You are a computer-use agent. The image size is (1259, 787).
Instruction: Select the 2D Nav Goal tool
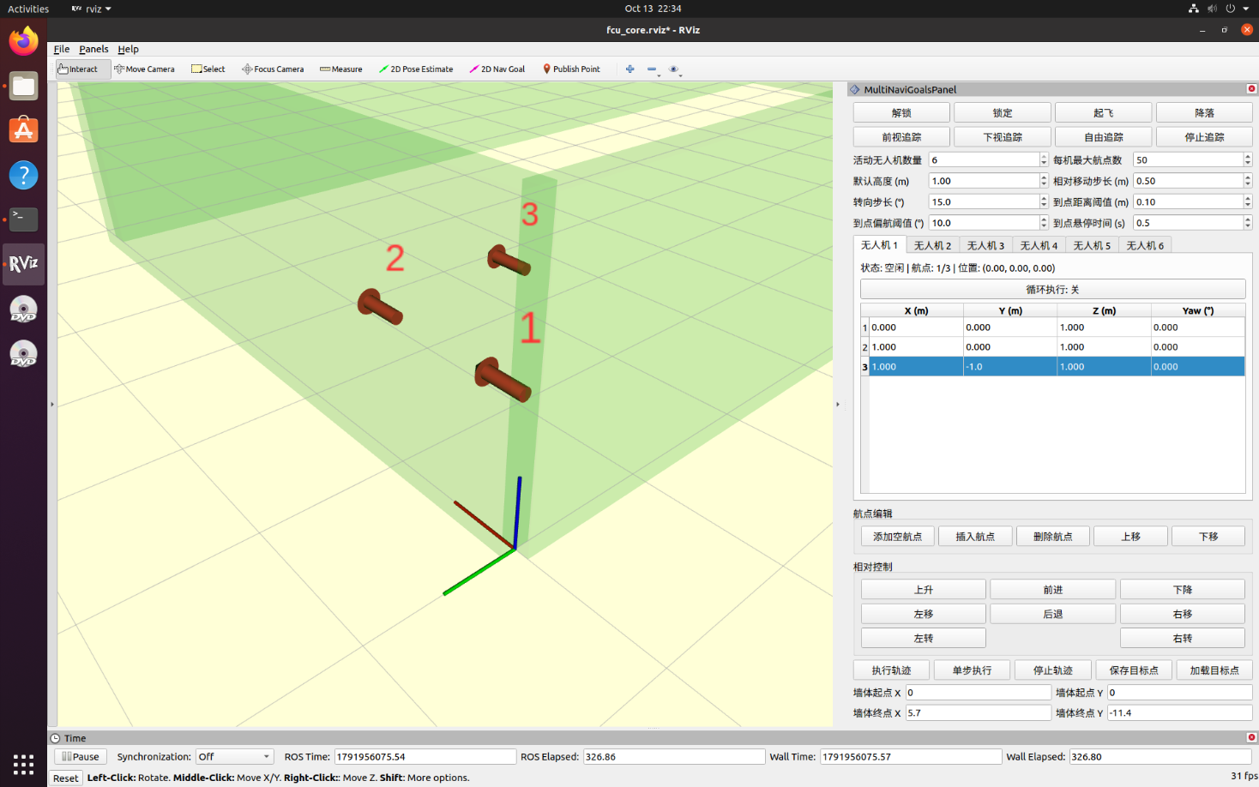[x=497, y=69]
